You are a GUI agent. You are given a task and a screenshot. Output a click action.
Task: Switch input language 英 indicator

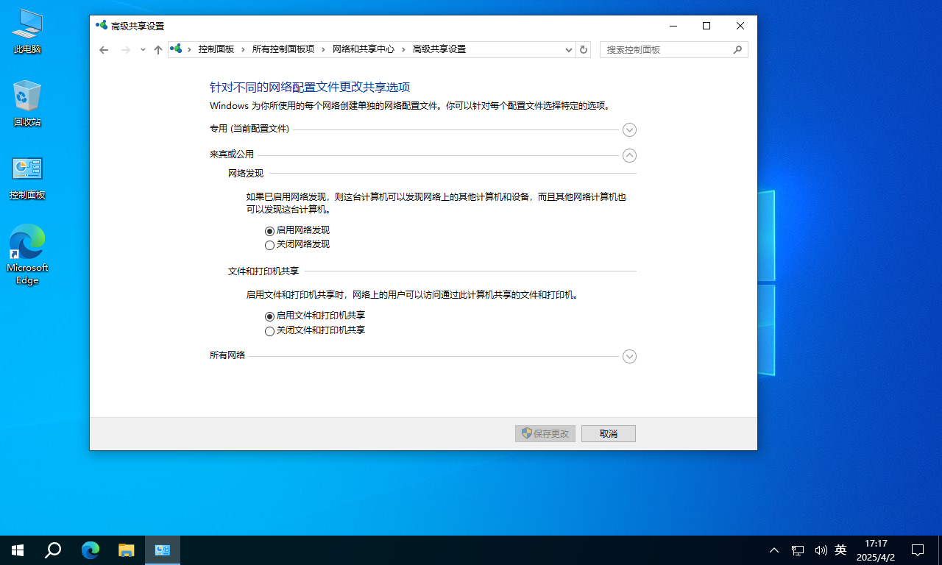pyautogui.click(x=841, y=550)
